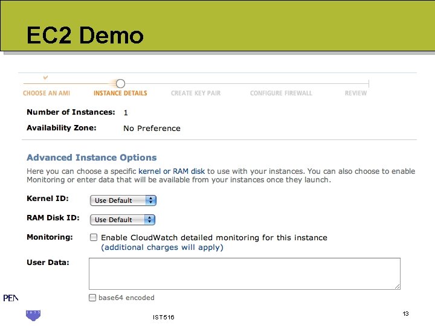This screenshot has width=435, height=326.
Task: Jump to the Create Key Pair step
Action: click(x=196, y=93)
